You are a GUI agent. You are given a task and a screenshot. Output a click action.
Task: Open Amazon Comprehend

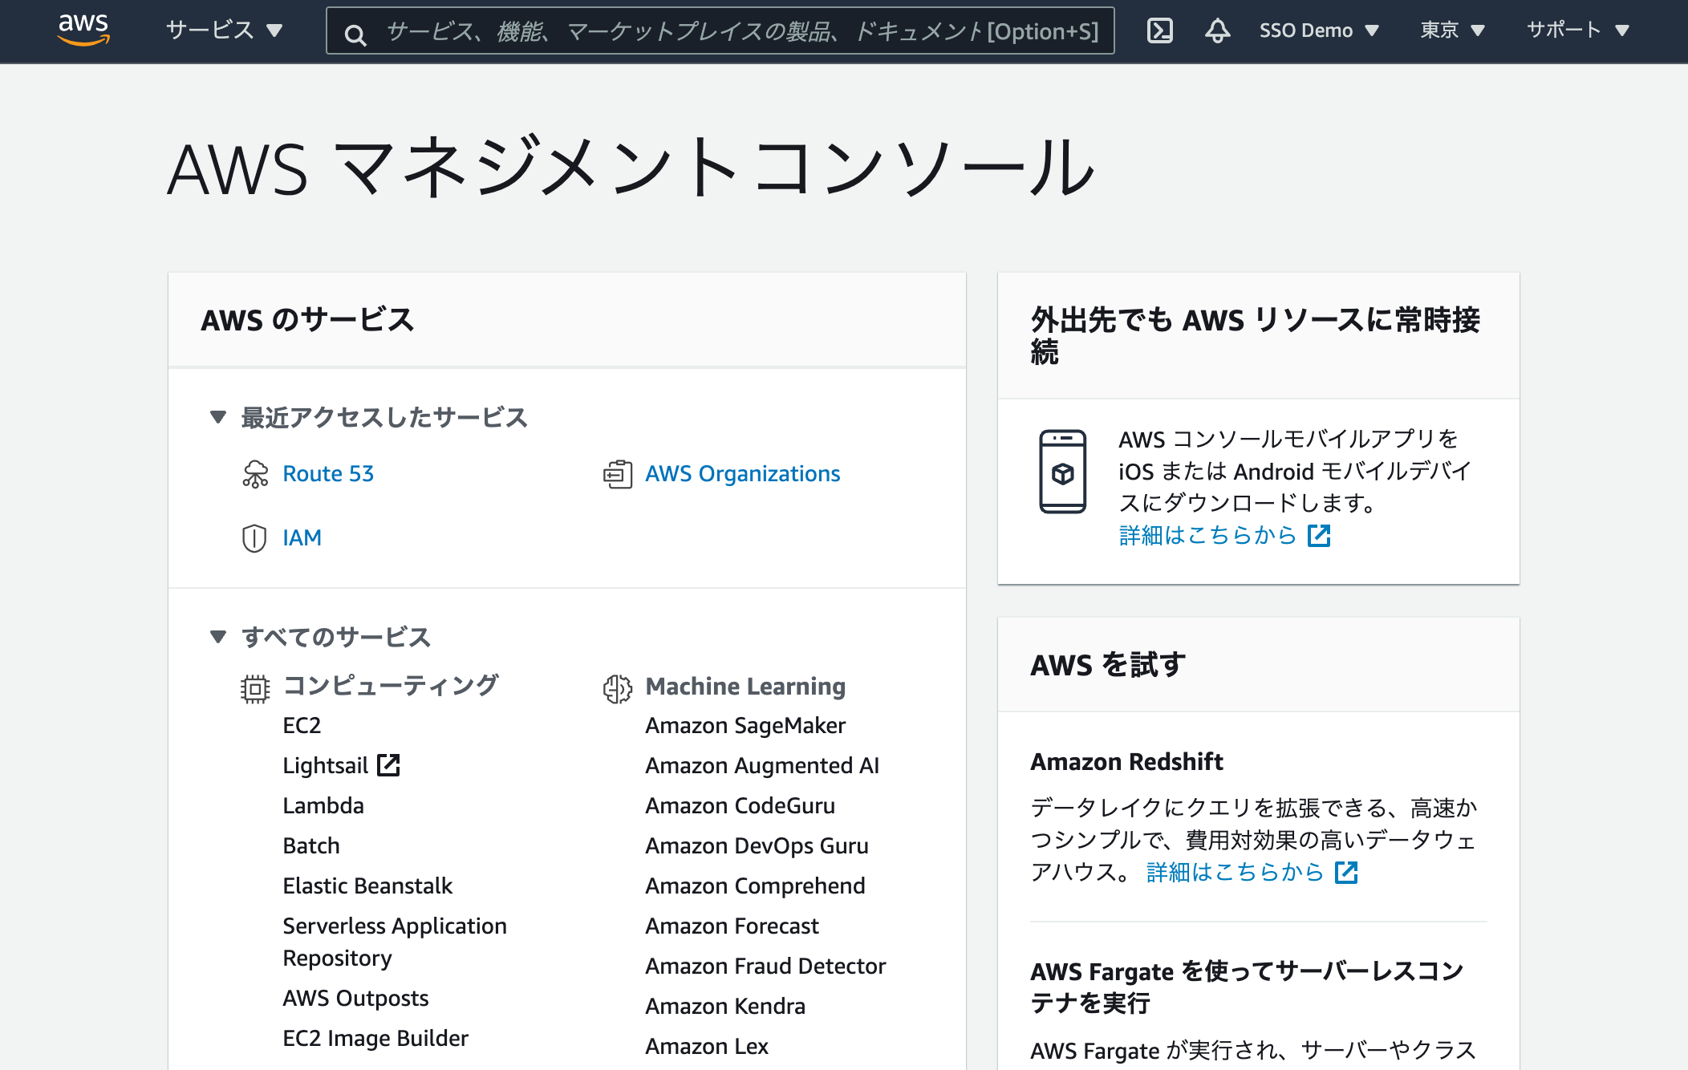(x=755, y=886)
